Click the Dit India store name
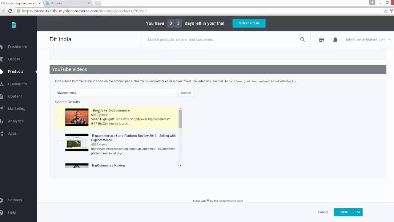394x222 pixels. (60, 39)
